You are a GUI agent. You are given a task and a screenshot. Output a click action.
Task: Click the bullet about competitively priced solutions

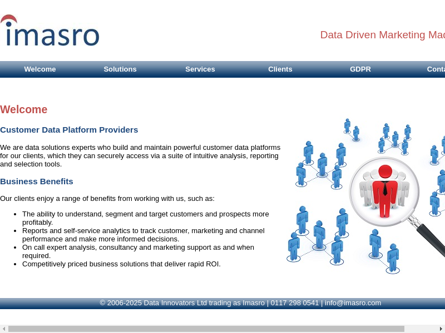coord(121,264)
